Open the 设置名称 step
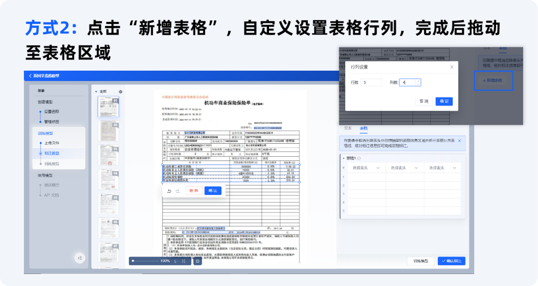This screenshot has height=286, width=538. click(x=51, y=111)
